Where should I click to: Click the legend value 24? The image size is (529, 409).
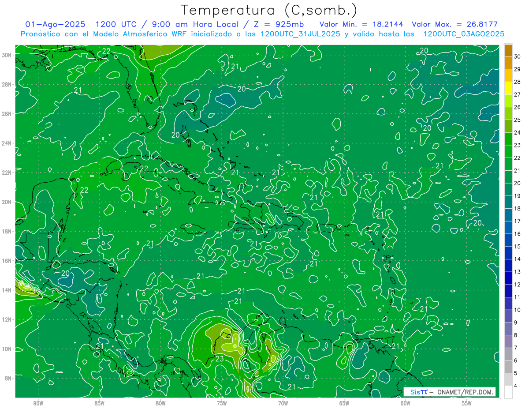tap(518, 132)
